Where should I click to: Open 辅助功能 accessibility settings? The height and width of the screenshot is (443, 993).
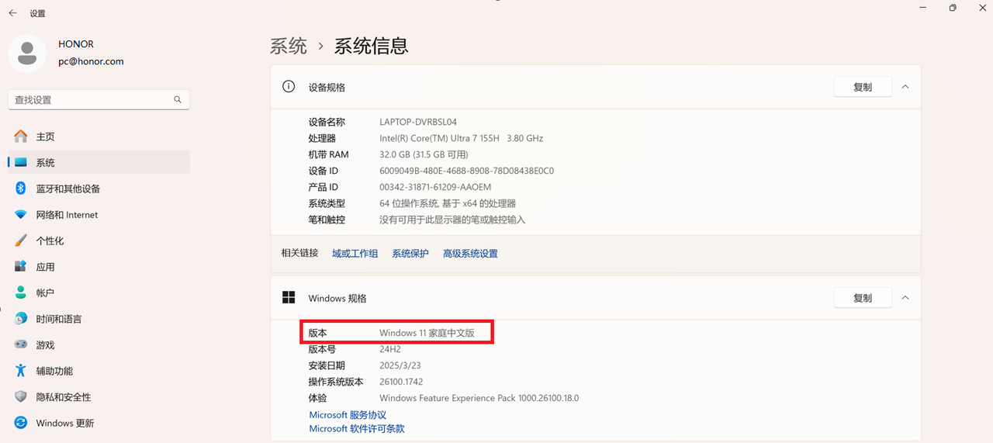click(x=54, y=371)
